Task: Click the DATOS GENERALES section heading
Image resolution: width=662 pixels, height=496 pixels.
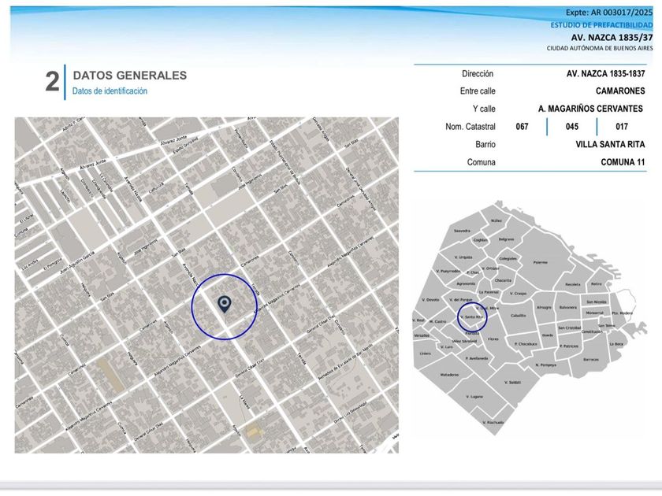Action: (129, 76)
